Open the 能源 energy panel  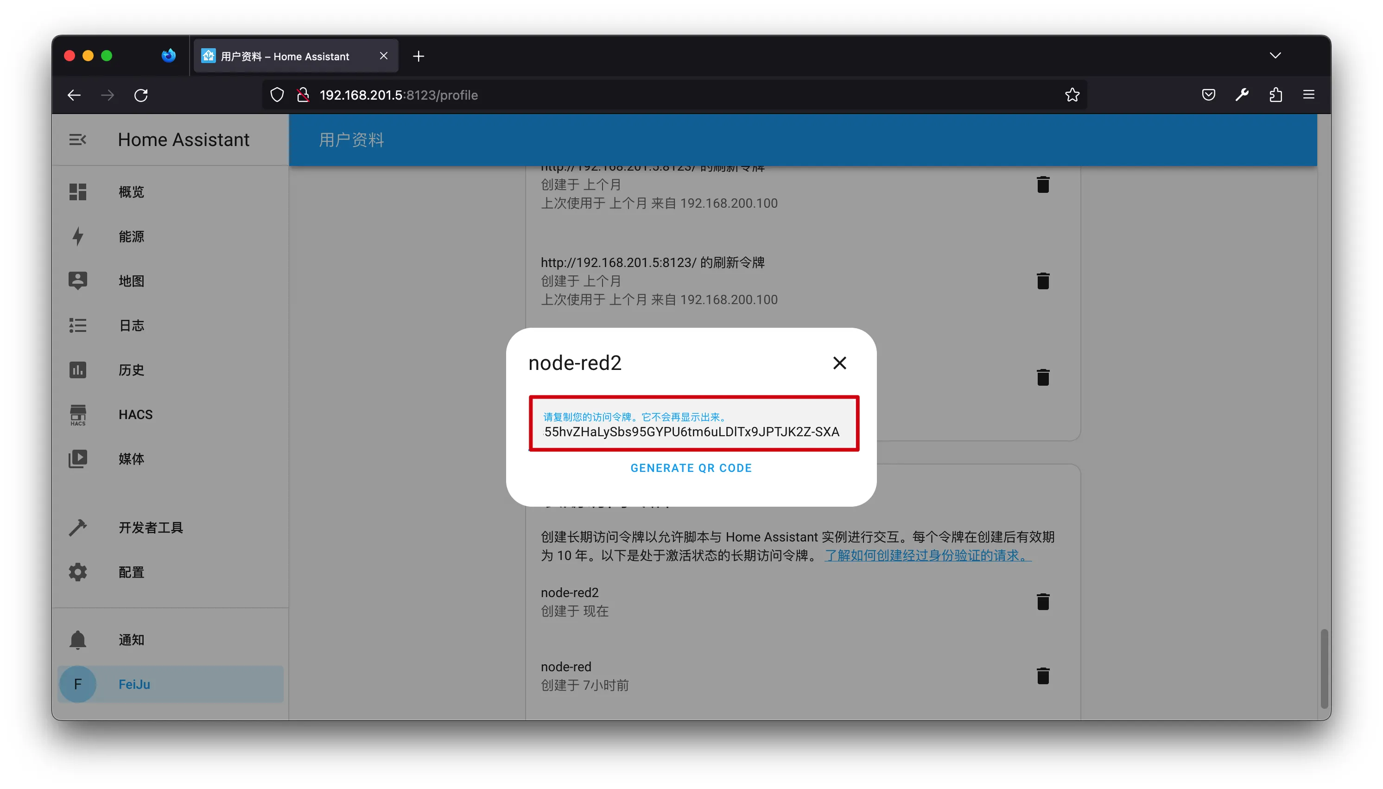coord(171,236)
